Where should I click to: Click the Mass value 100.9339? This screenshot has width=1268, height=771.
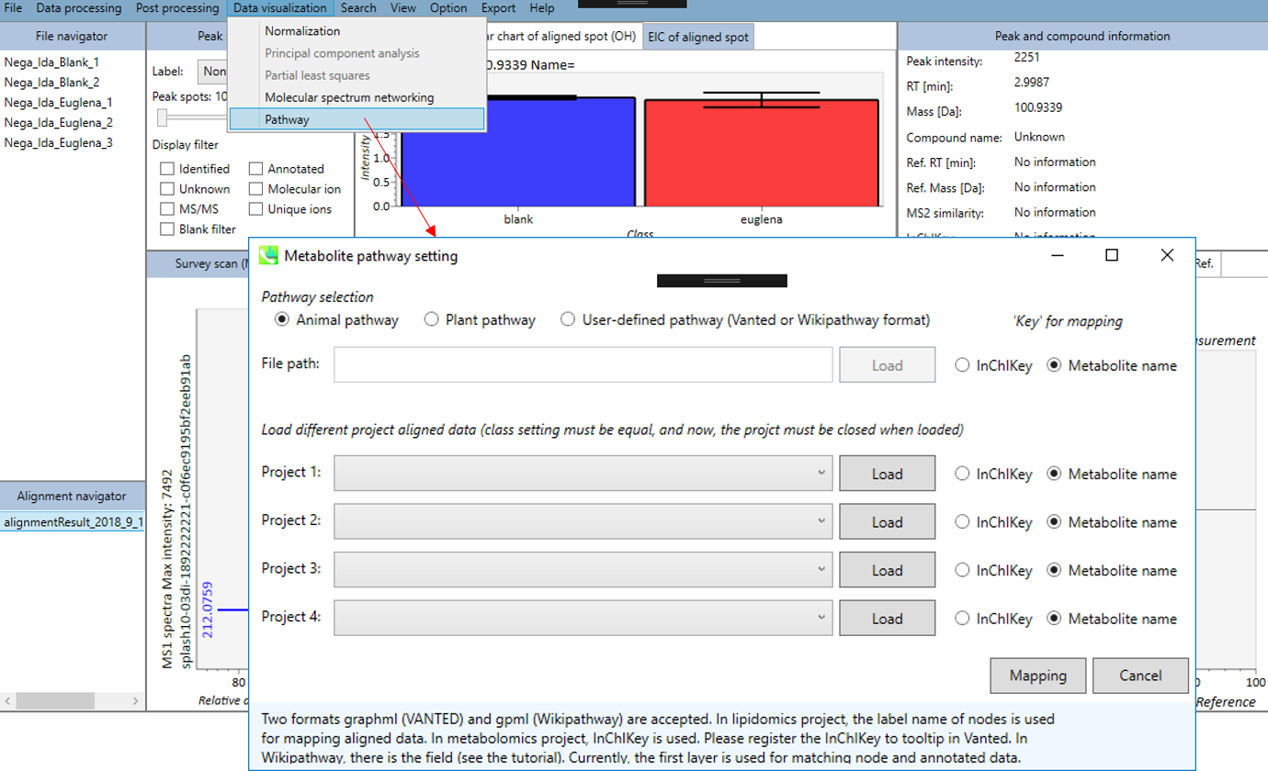1039,107
